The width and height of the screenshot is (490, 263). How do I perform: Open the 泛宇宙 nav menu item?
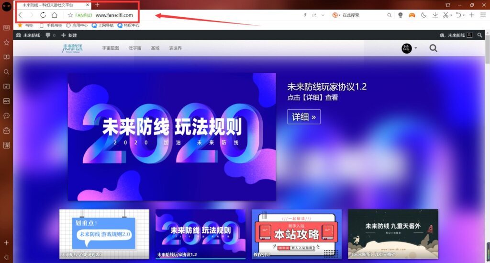(x=134, y=48)
